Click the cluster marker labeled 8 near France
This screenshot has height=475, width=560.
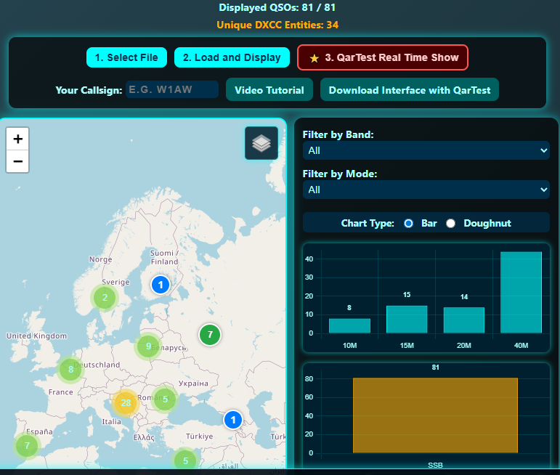(x=70, y=370)
